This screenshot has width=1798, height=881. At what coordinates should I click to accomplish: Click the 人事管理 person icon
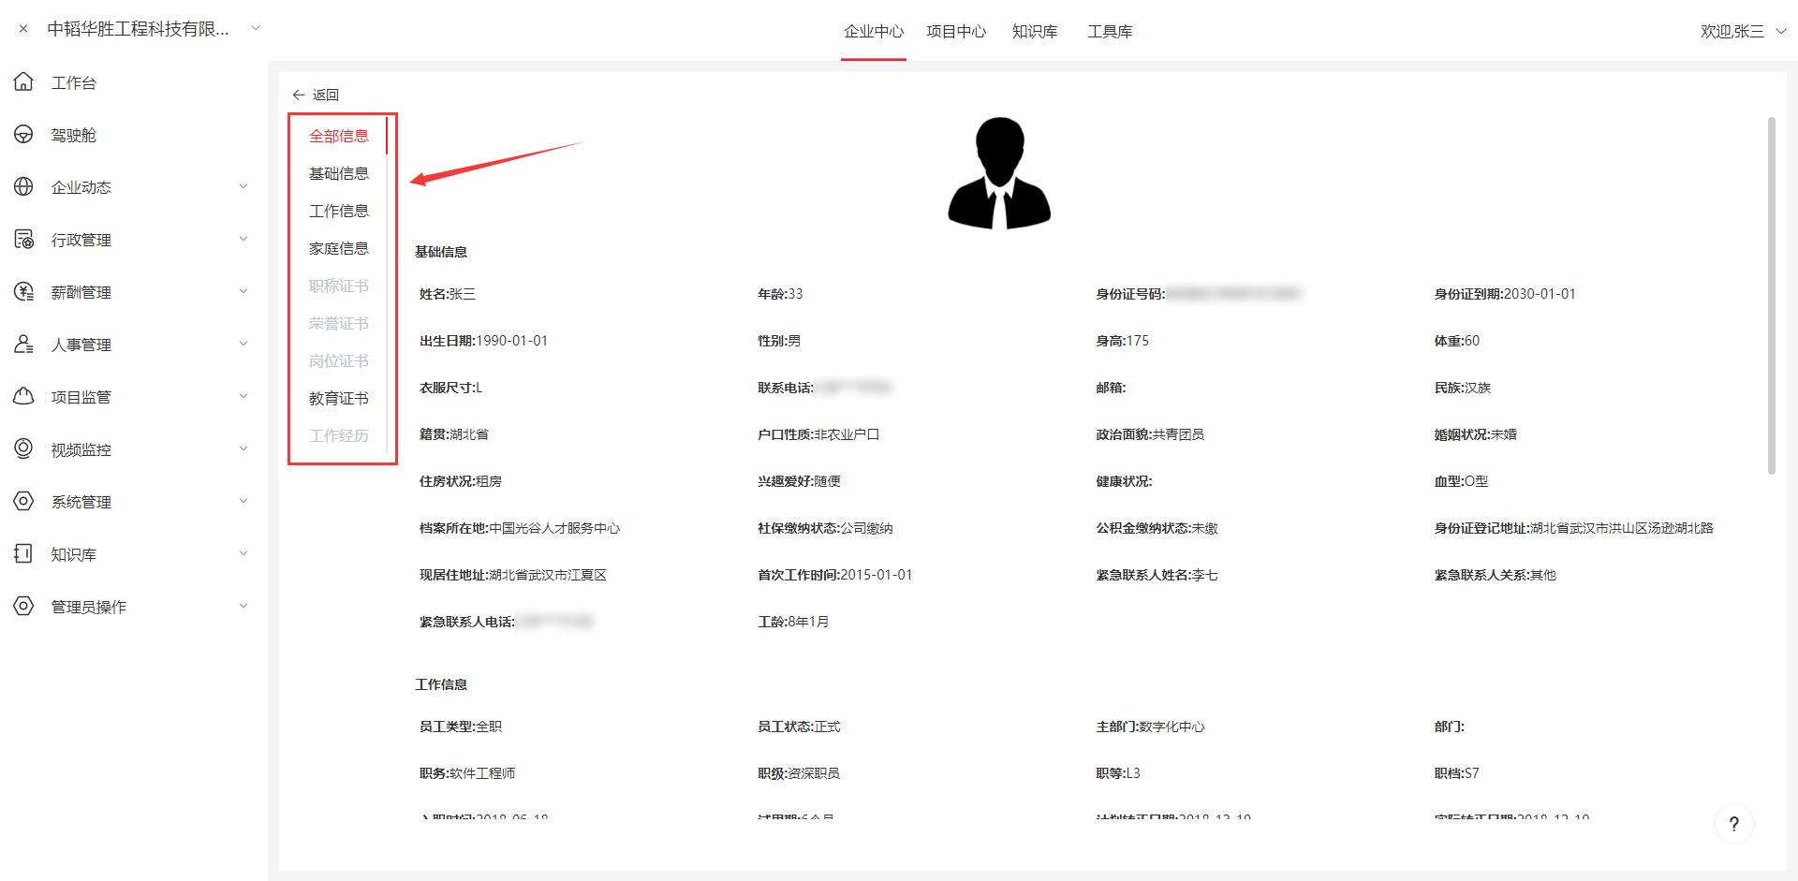click(x=23, y=345)
